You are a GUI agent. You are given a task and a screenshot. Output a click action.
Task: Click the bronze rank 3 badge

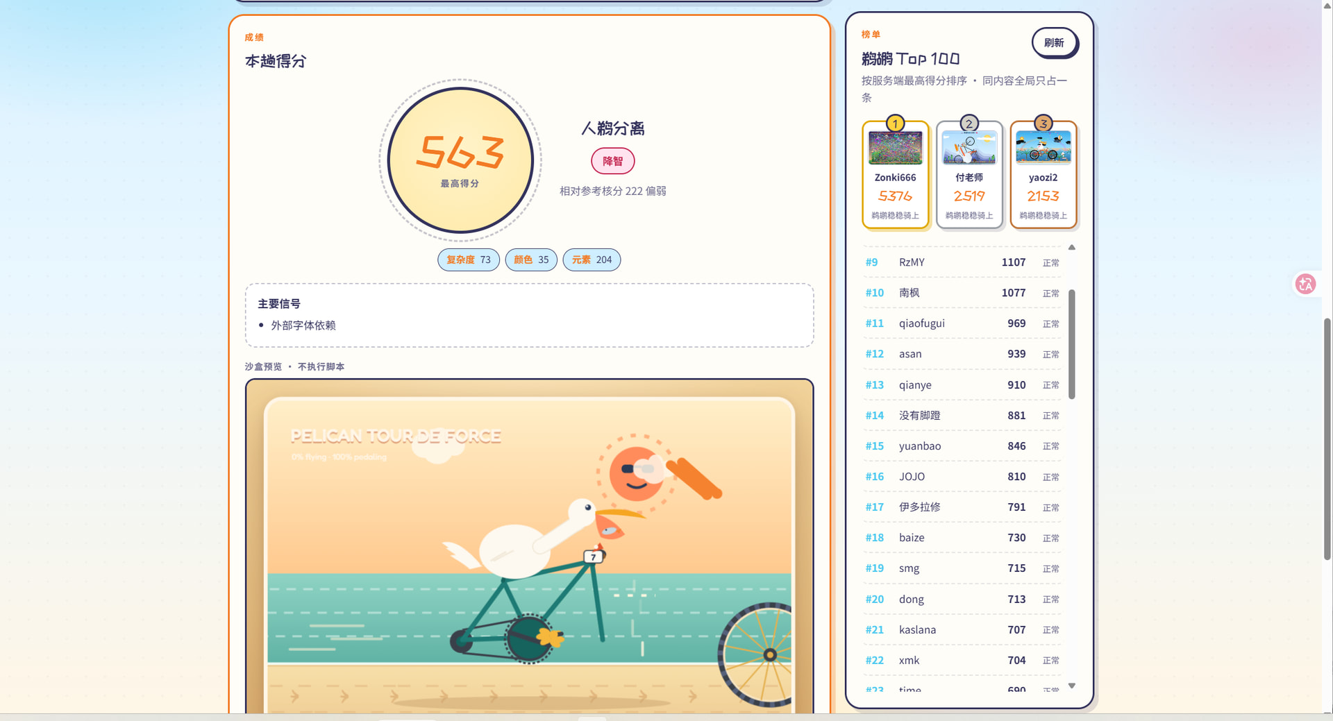[x=1043, y=124]
